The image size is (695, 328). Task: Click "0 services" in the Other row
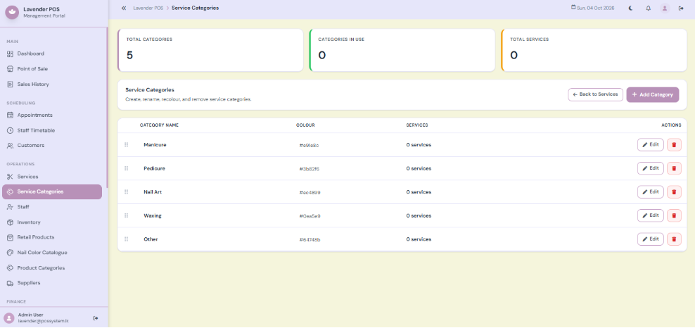[x=419, y=239]
